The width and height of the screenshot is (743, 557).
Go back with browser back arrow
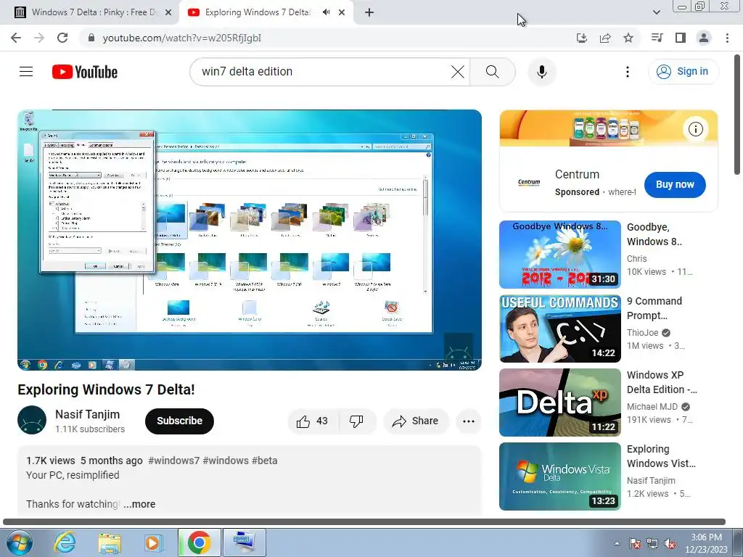[16, 38]
